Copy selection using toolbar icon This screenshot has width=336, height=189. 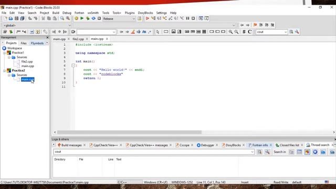coord(49,18)
